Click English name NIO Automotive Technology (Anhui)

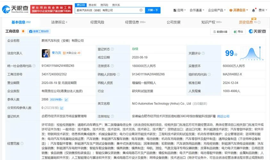tap(161, 104)
